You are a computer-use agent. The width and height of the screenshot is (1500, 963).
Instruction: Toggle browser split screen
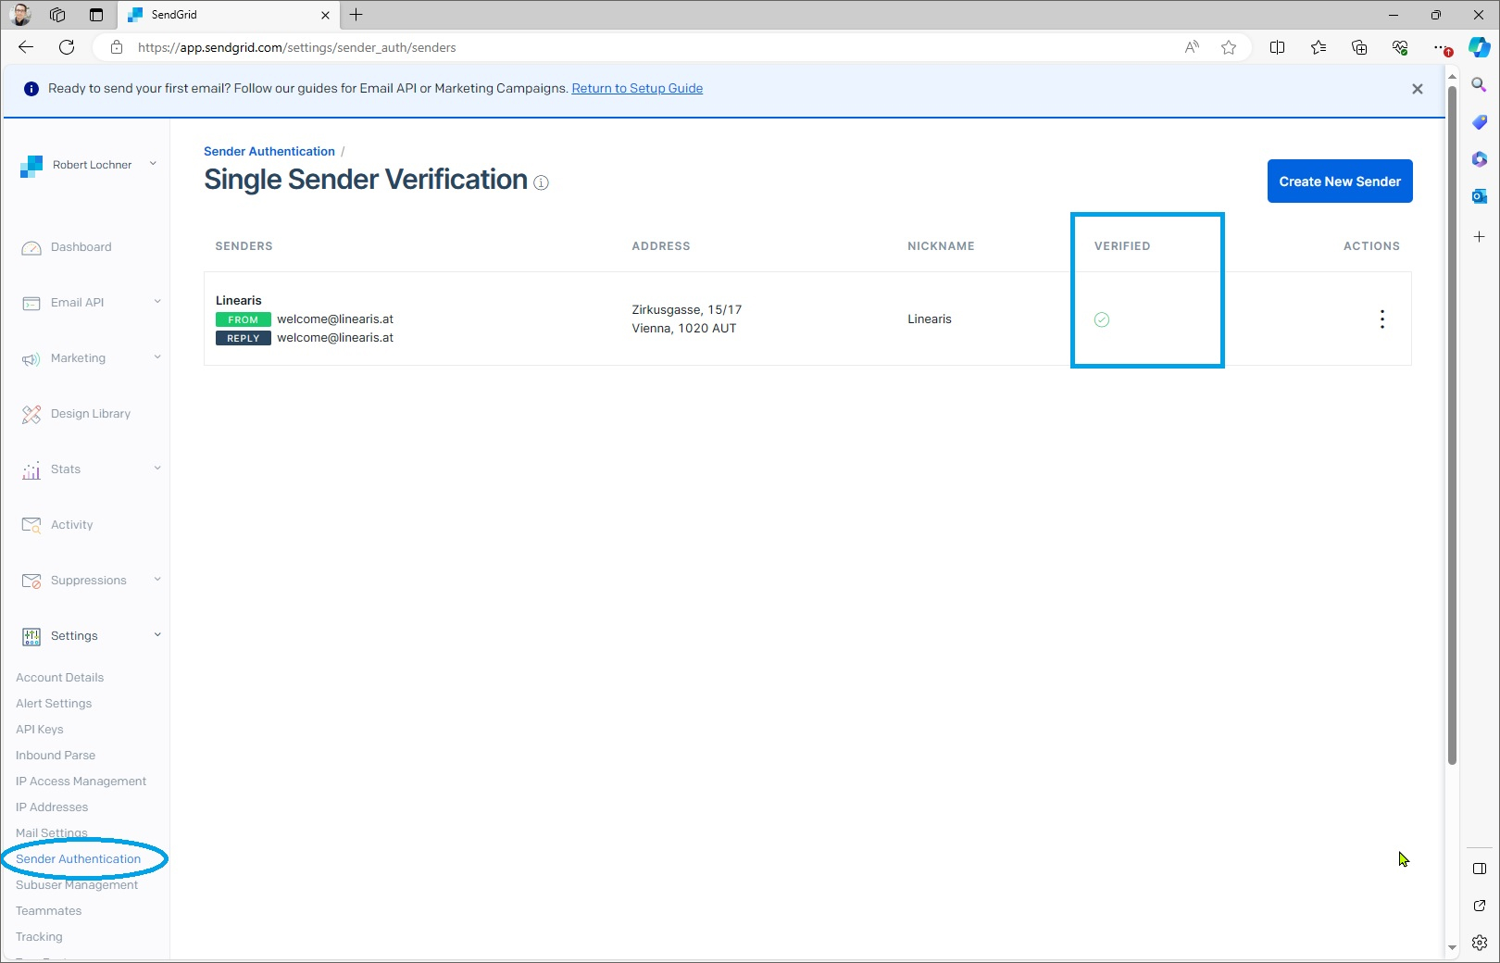coord(1277,47)
